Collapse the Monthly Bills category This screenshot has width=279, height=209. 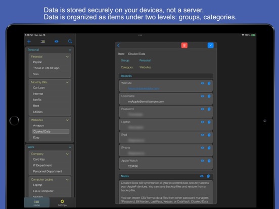[x=67, y=82]
